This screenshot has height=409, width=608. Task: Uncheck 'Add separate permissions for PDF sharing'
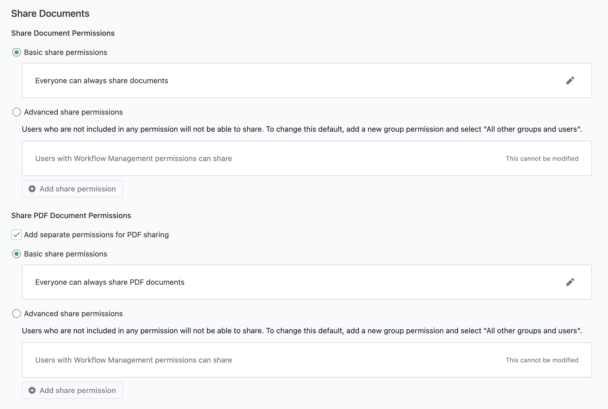(17, 235)
